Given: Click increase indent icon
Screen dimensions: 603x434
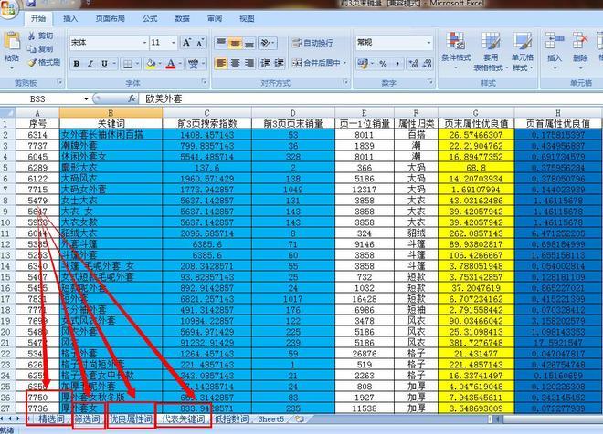Looking at the screenshot, I should [279, 63].
